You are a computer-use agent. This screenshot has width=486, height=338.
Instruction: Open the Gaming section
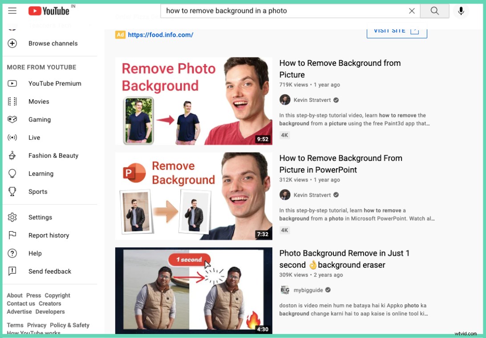point(40,120)
